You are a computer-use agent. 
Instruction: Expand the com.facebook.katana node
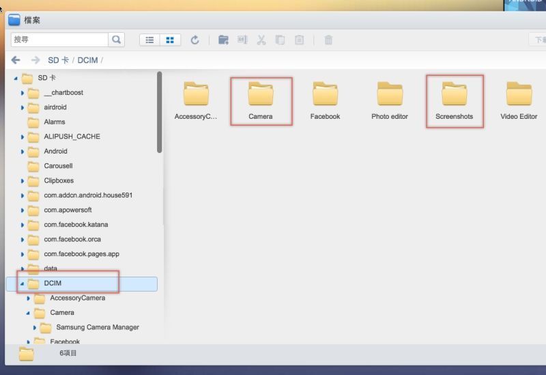pyautogui.click(x=23, y=225)
